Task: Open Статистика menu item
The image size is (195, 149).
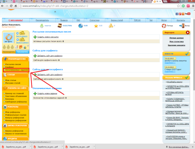Action: point(95,20)
